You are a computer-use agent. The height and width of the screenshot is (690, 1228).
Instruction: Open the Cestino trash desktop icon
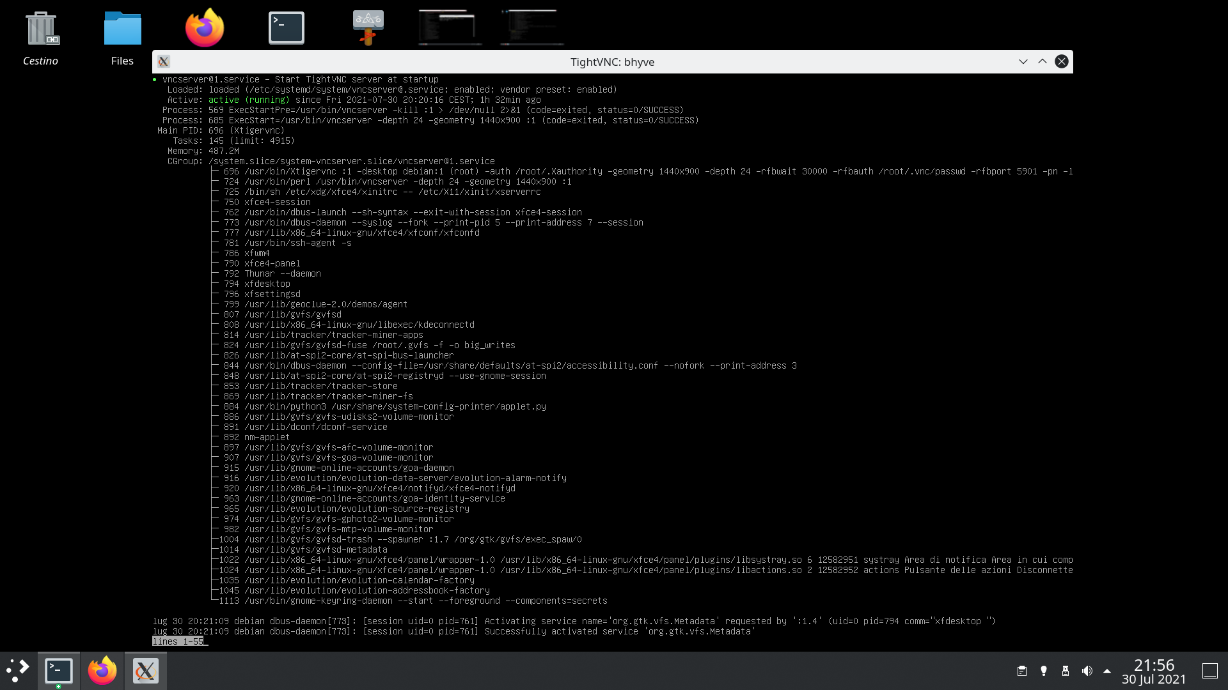[x=41, y=38]
